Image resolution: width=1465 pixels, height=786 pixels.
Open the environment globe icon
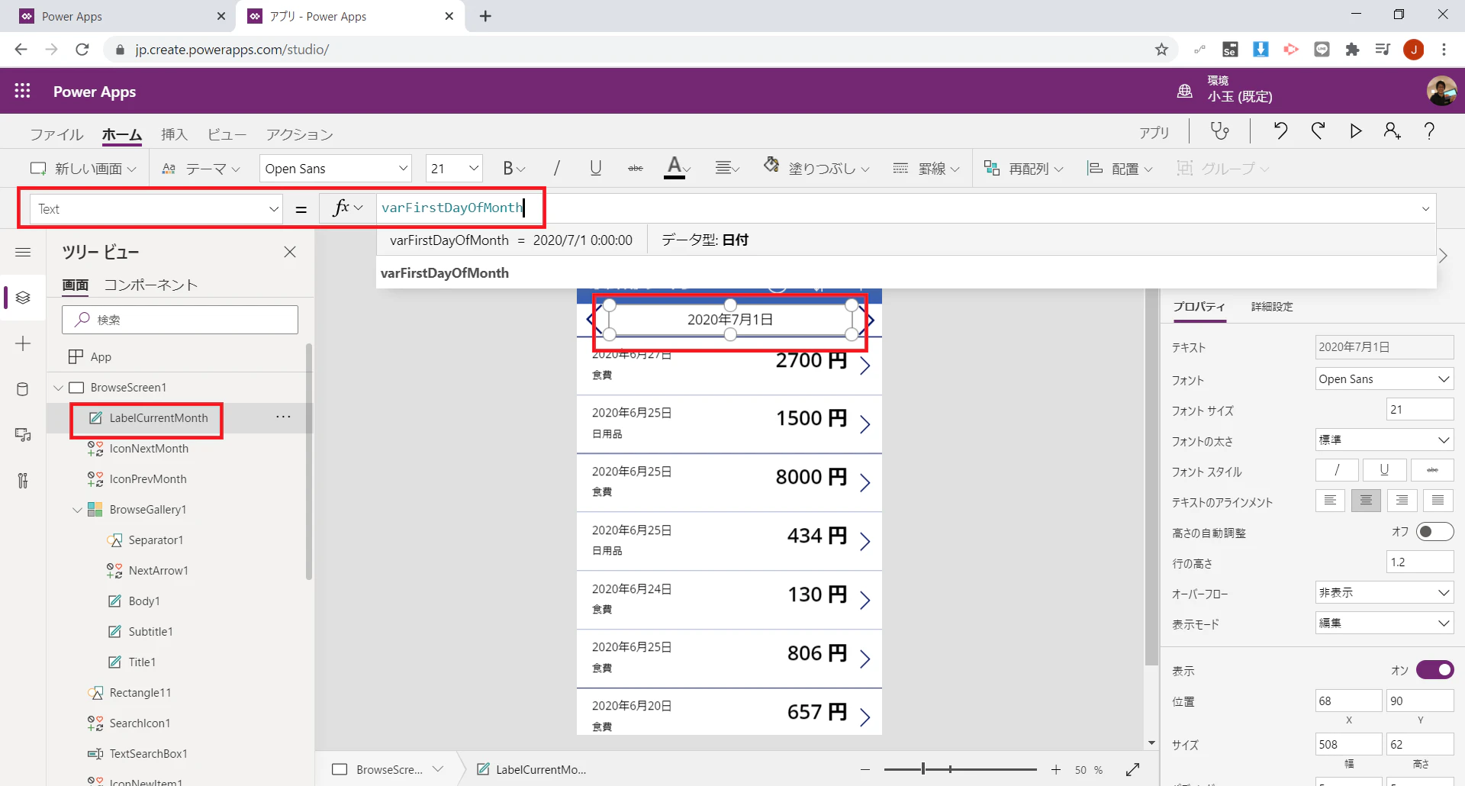[1184, 91]
